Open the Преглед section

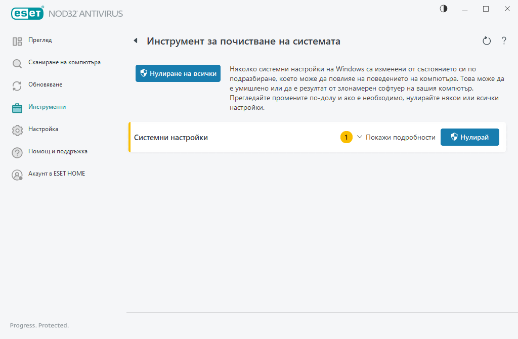(x=17, y=40)
